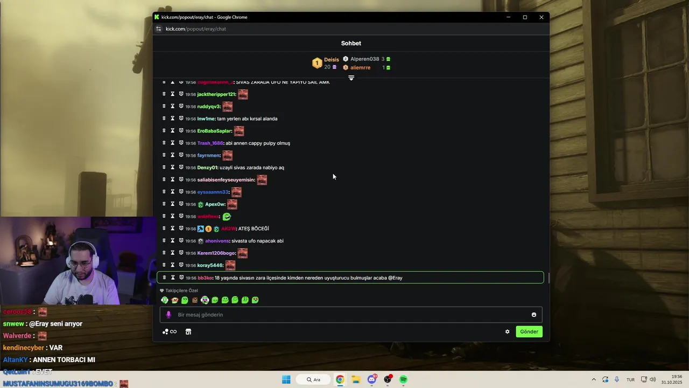The width and height of the screenshot is (689, 388).
Task: Ban fayrnmen using the shield icon
Action: click(181, 155)
